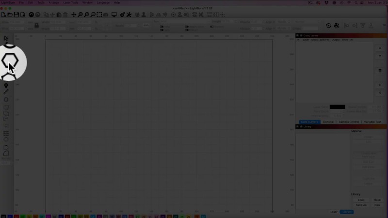Screen dimensions: 388x218
Task: Click the Save As library button
Action: (x=361, y=205)
